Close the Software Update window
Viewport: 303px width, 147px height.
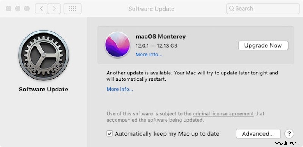pyautogui.click(x=8, y=9)
